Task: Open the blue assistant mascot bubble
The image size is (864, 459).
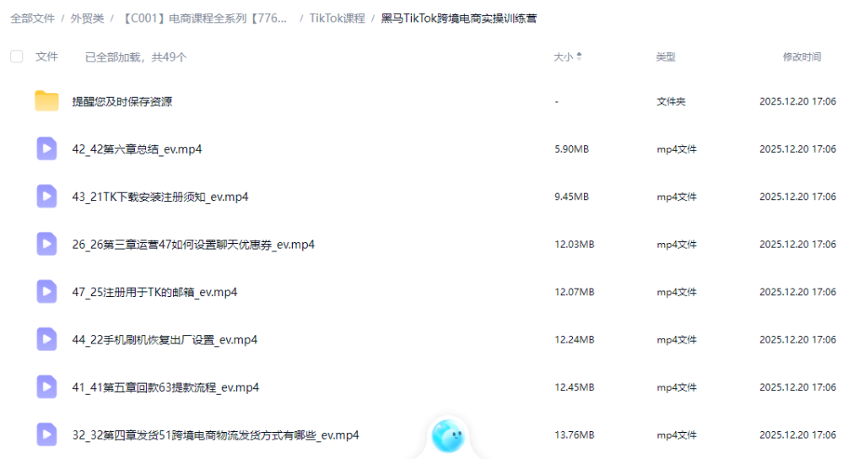Action: 448,436
